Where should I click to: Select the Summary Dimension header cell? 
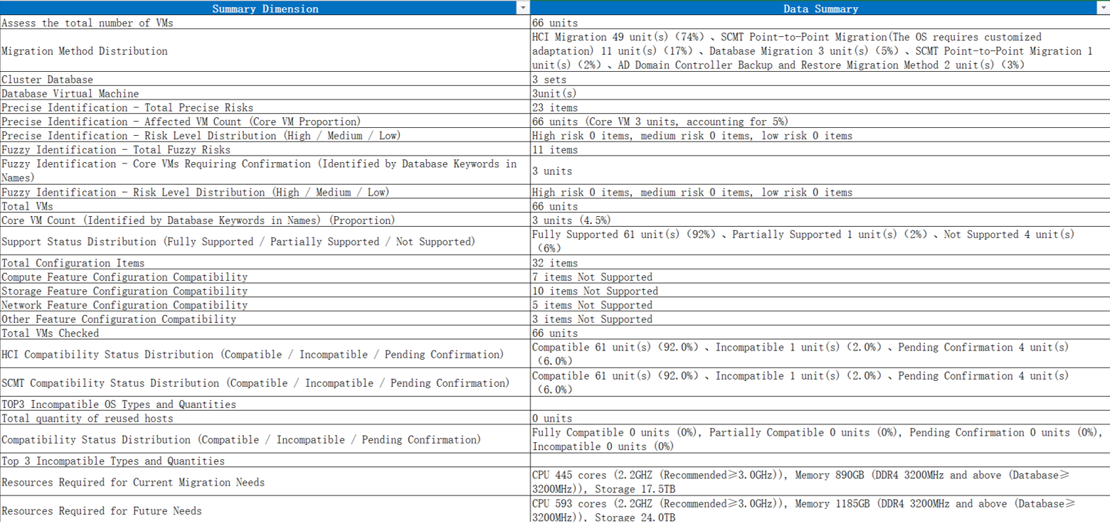[x=265, y=8]
